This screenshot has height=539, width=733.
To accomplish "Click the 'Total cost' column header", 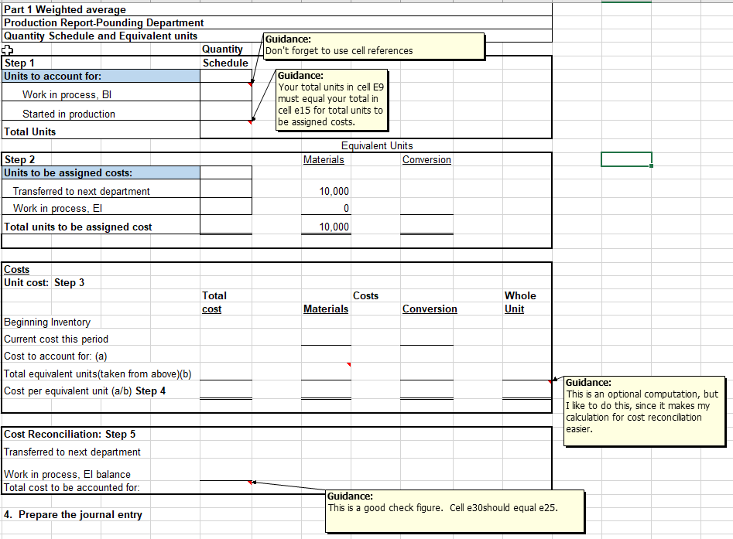I will click(x=214, y=302).
